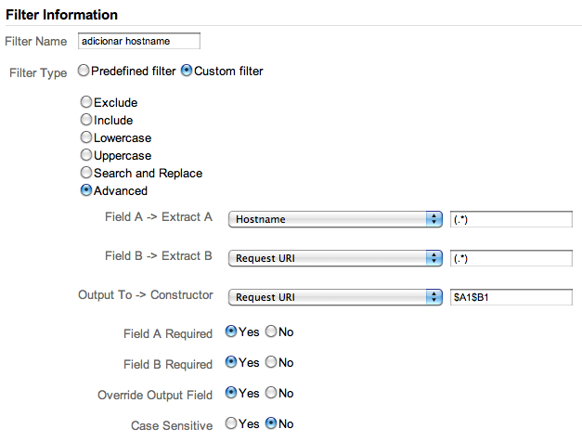
Task: Pick the Search and Replace option
Action: tap(87, 173)
